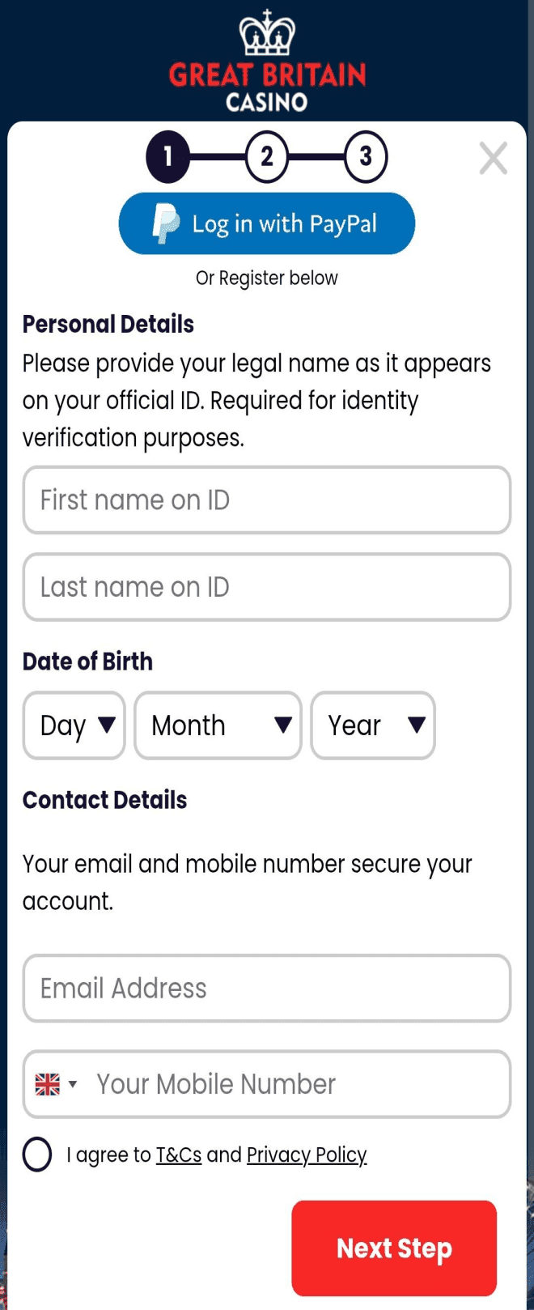Screen dimensions: 534x1310
Task: Open the Privacy Policy link
Action: [x=307, y=1155]
